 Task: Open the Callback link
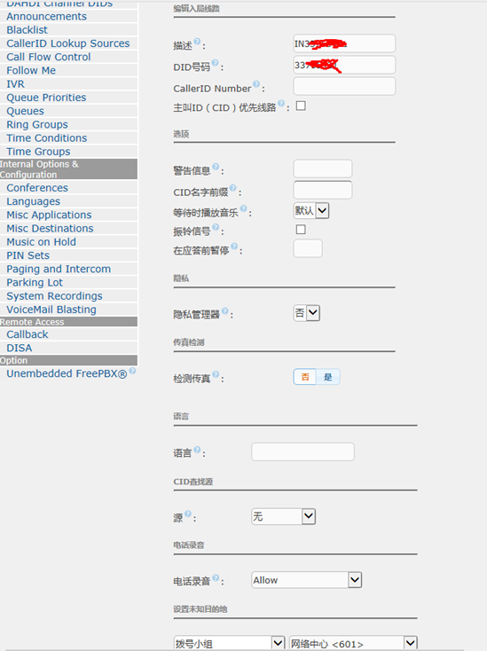pyautogui.click(x=27, y=334)
